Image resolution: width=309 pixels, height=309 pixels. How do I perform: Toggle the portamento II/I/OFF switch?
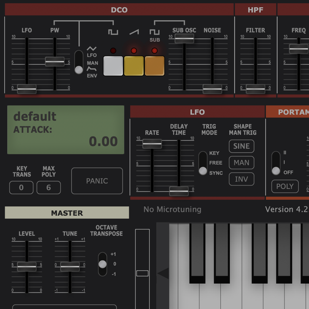tap(276, 163)
